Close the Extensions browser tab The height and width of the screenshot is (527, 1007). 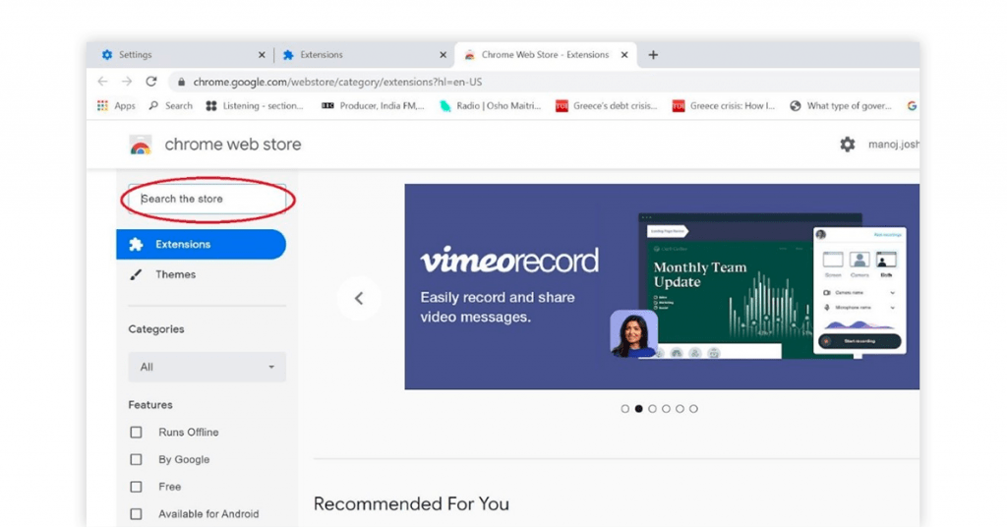tap(443, 55)
